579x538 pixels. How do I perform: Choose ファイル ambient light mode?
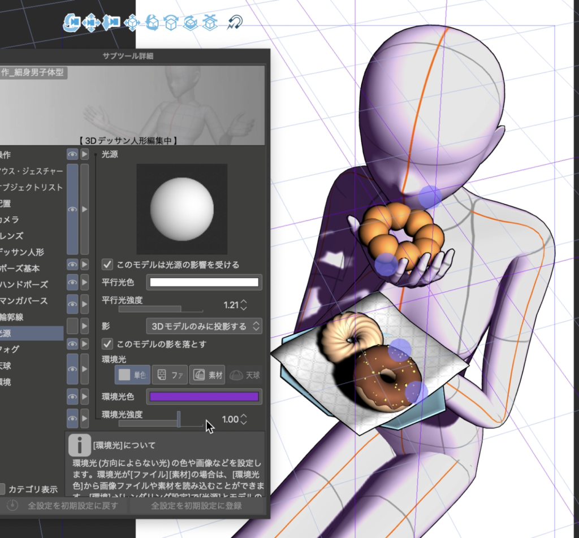(x=170, y=375)
